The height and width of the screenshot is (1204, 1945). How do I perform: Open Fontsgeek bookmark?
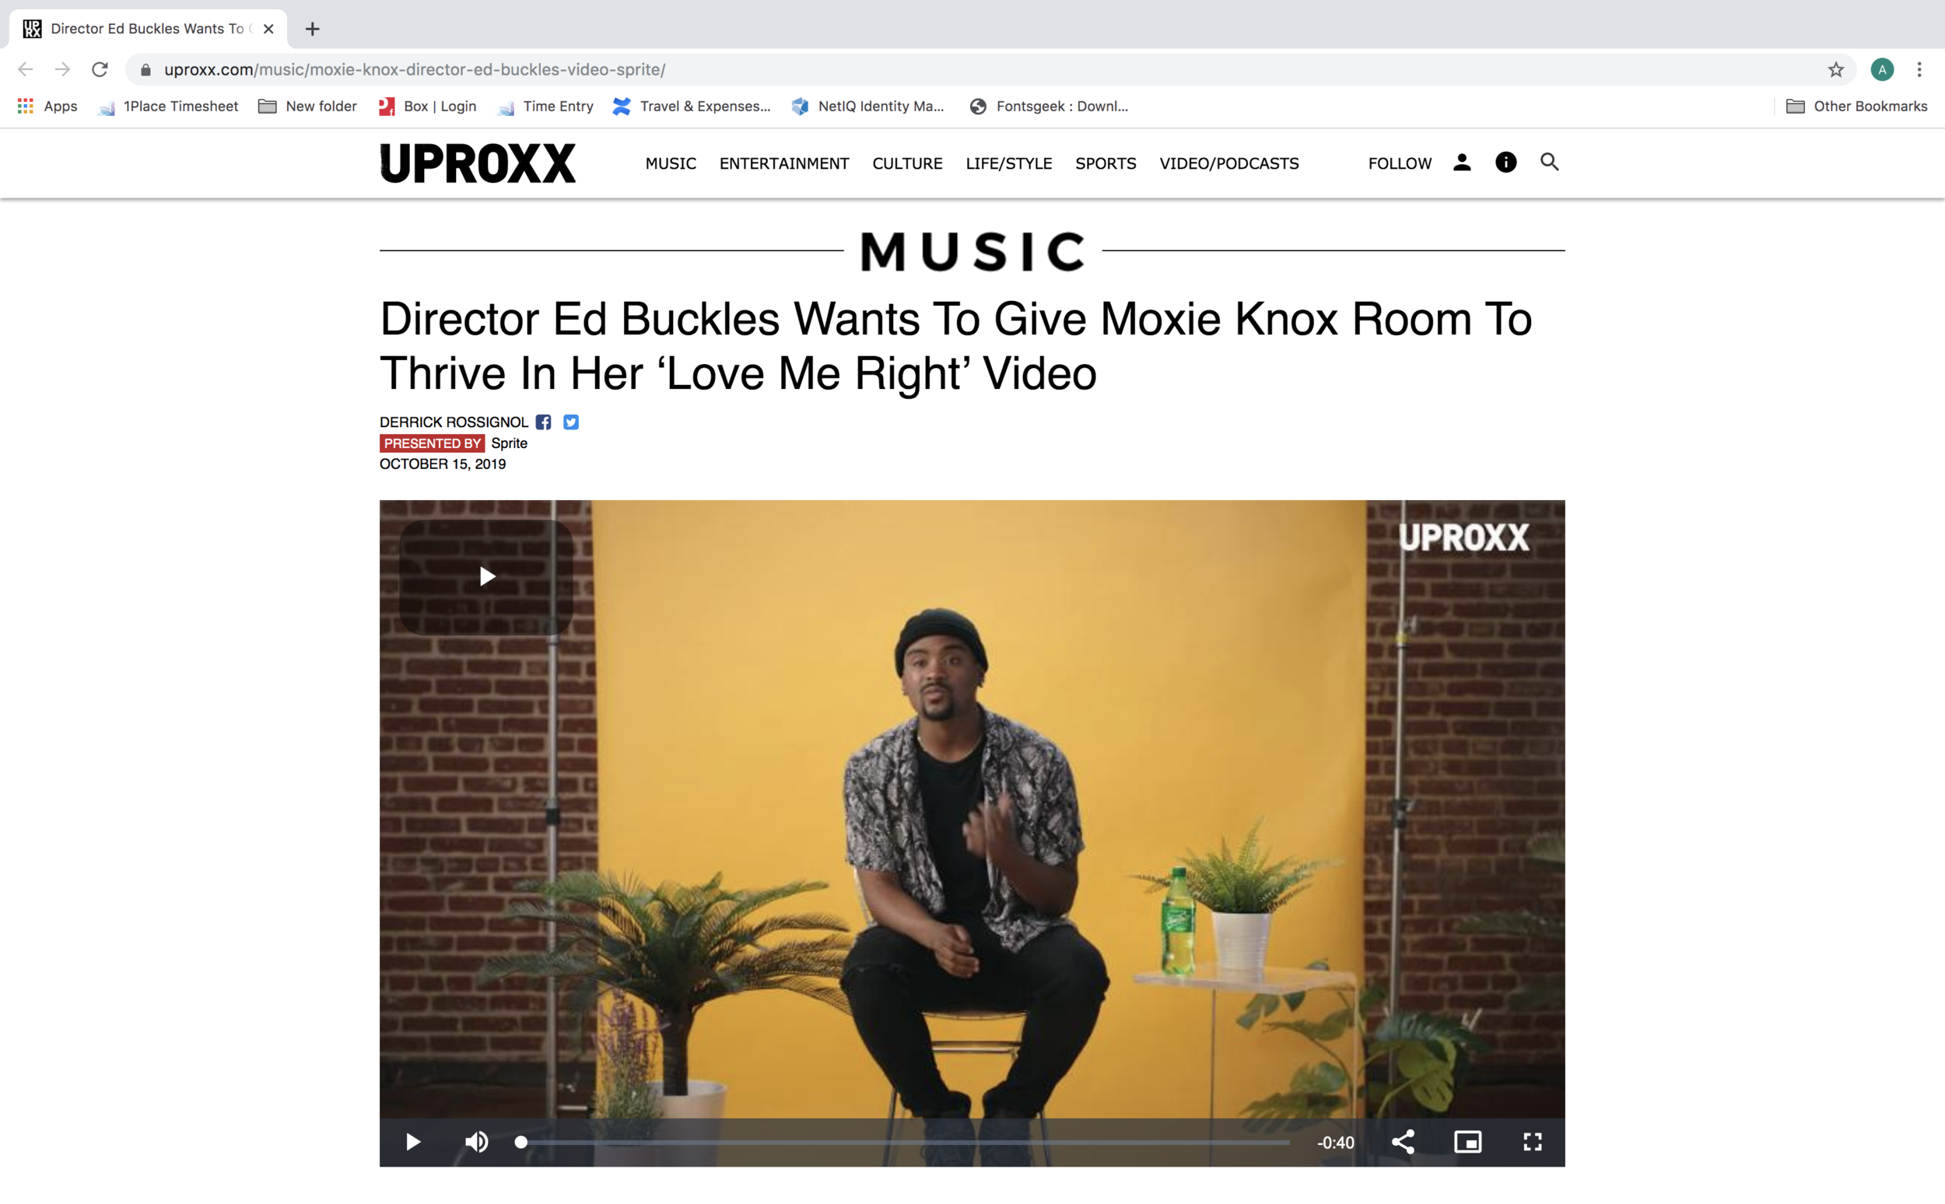click(x=1049, y=107)
